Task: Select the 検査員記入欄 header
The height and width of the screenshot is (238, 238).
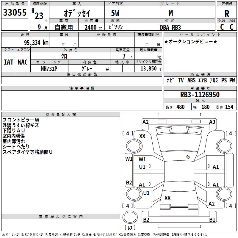Action: tap(61, 115)
